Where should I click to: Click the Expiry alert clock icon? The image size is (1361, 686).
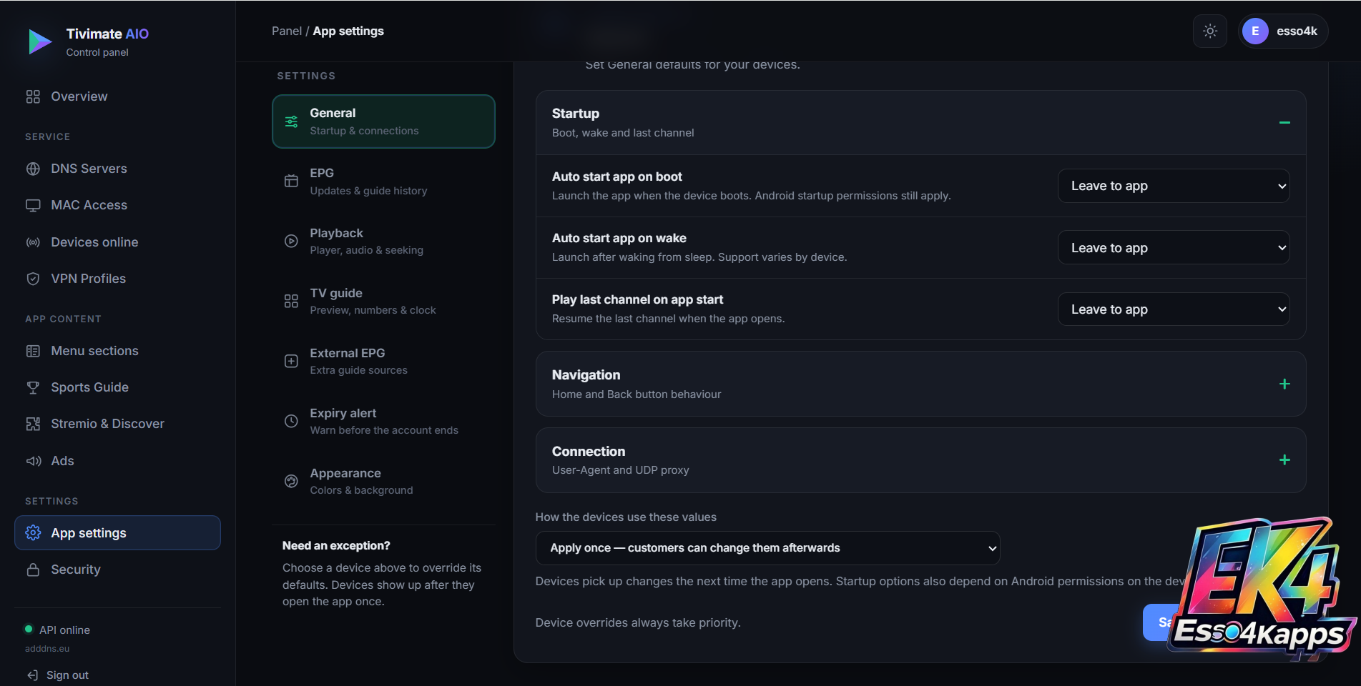(x=291, y=421)
